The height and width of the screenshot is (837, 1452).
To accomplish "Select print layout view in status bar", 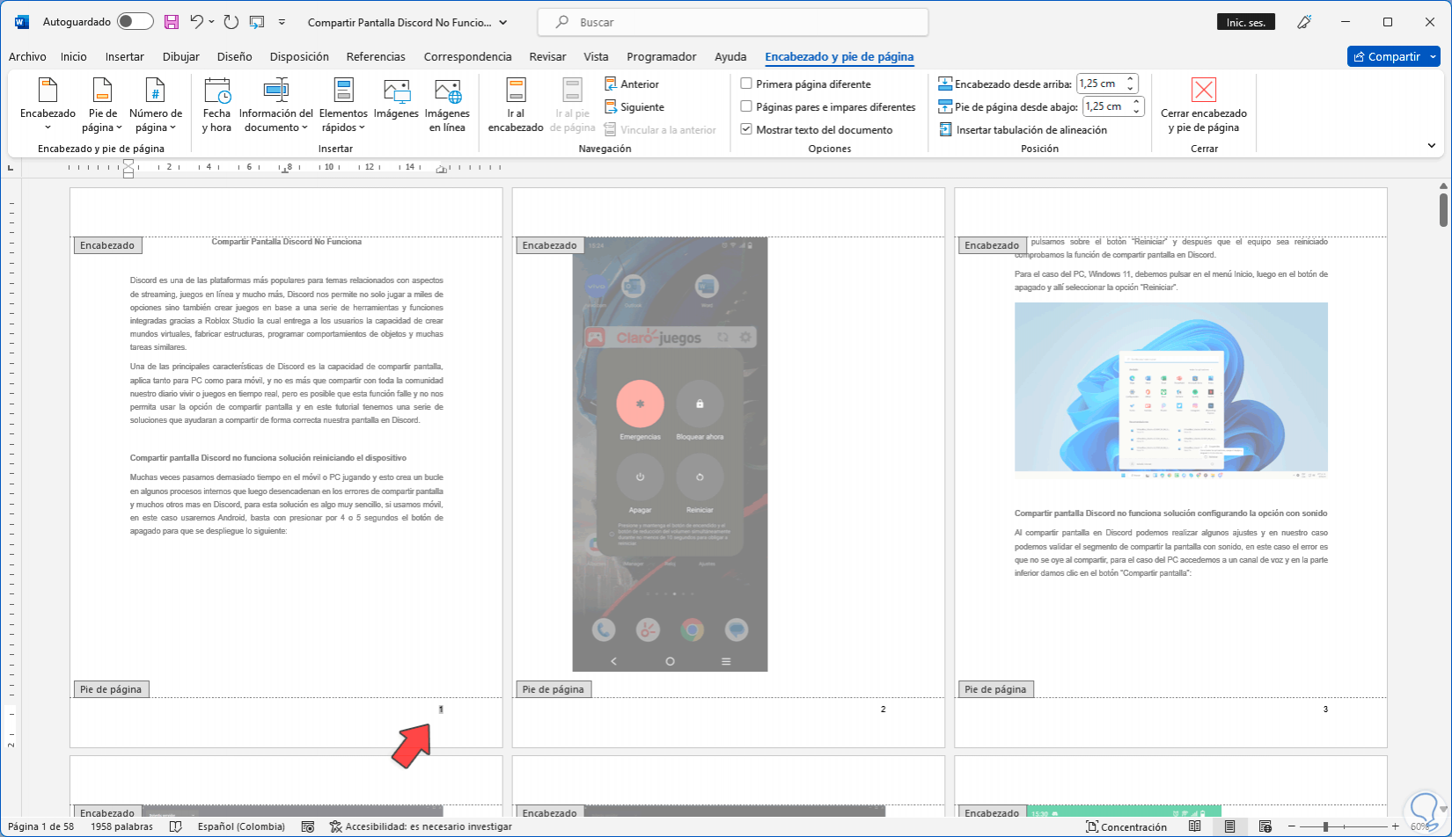I will (1230, 826).
